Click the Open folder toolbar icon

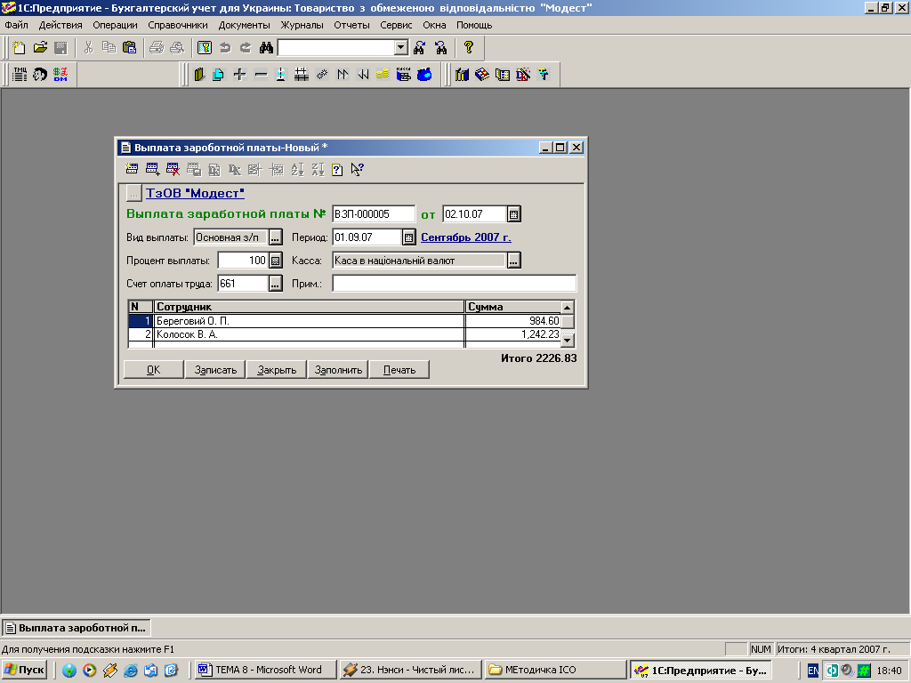(40, 48)
